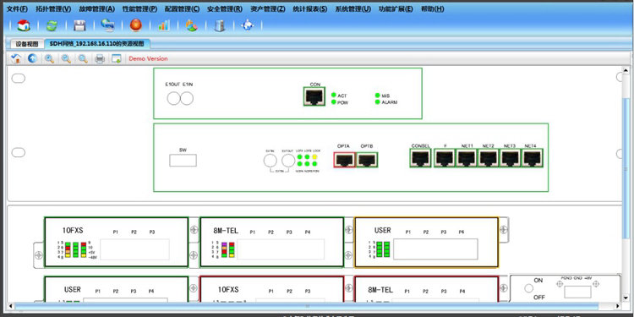Click the pie chart statistics icon
Screen dimensions: 634x317
click(191, 25)
